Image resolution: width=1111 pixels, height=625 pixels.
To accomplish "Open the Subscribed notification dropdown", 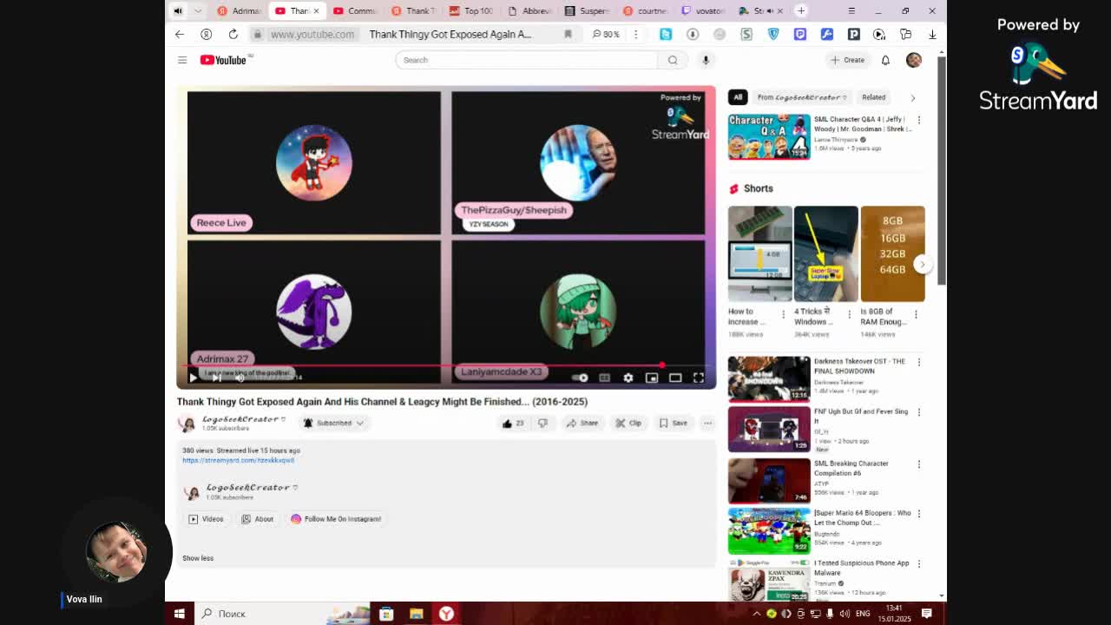I will pos(333,423).
